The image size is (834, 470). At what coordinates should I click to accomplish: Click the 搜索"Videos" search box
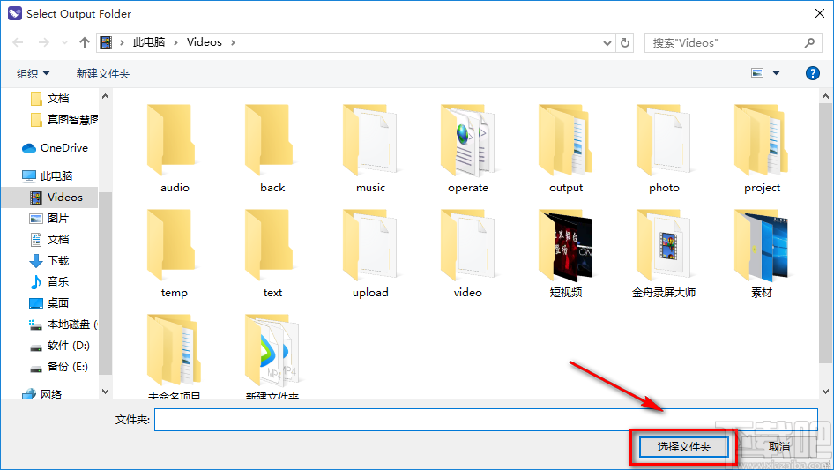tap(732, 42)
